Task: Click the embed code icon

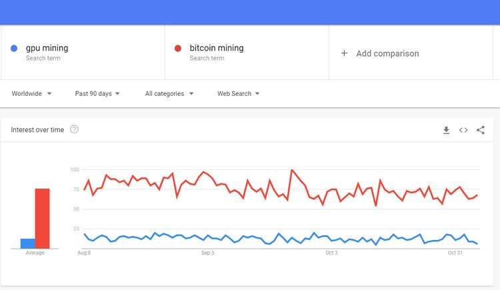Action: coord(463,130)
